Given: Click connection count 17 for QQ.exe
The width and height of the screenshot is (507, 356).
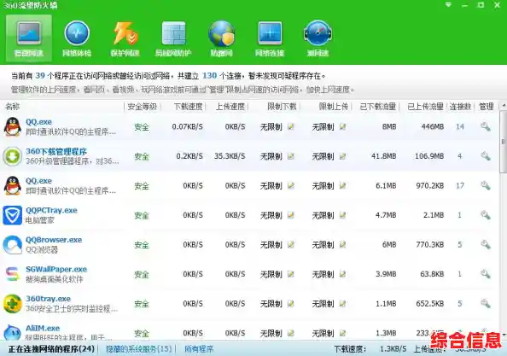Looking at the screenshot, I should click(x=460, y=186).
